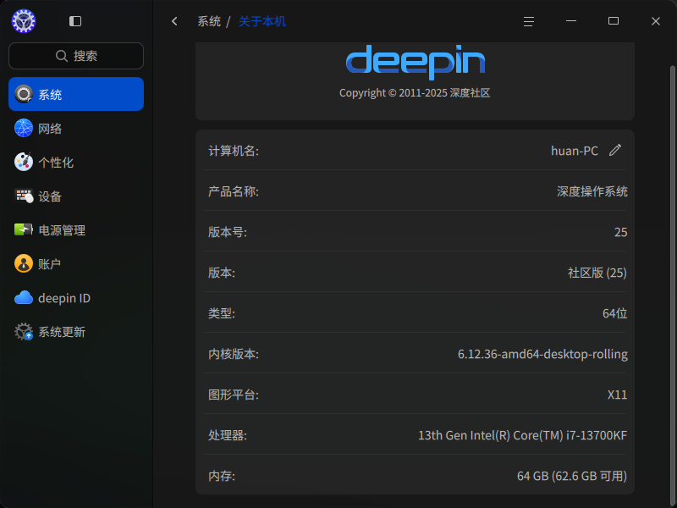Screen dimensions: 677x508
Task: Click the 账户 user icon
Action: (x=24, y=263)
